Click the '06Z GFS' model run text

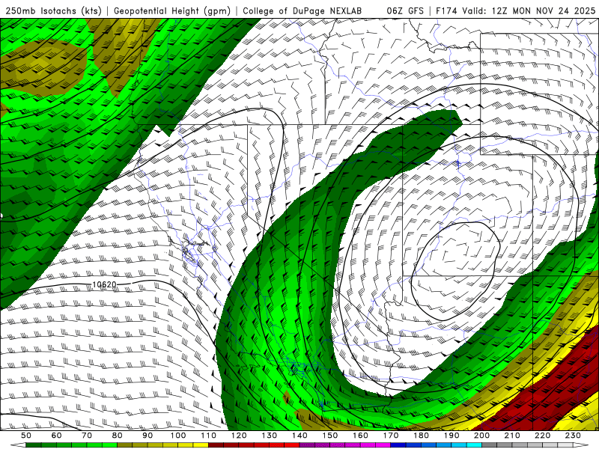click(x=405, y=11)
